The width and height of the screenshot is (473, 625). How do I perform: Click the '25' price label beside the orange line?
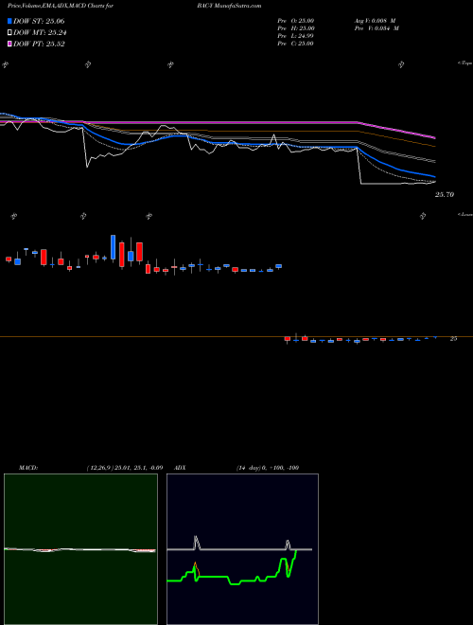point(453,338)
